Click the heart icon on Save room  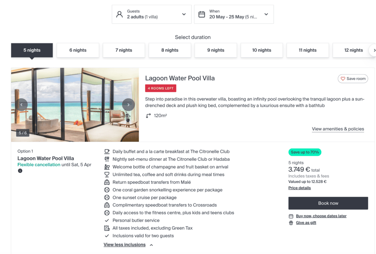343,79
